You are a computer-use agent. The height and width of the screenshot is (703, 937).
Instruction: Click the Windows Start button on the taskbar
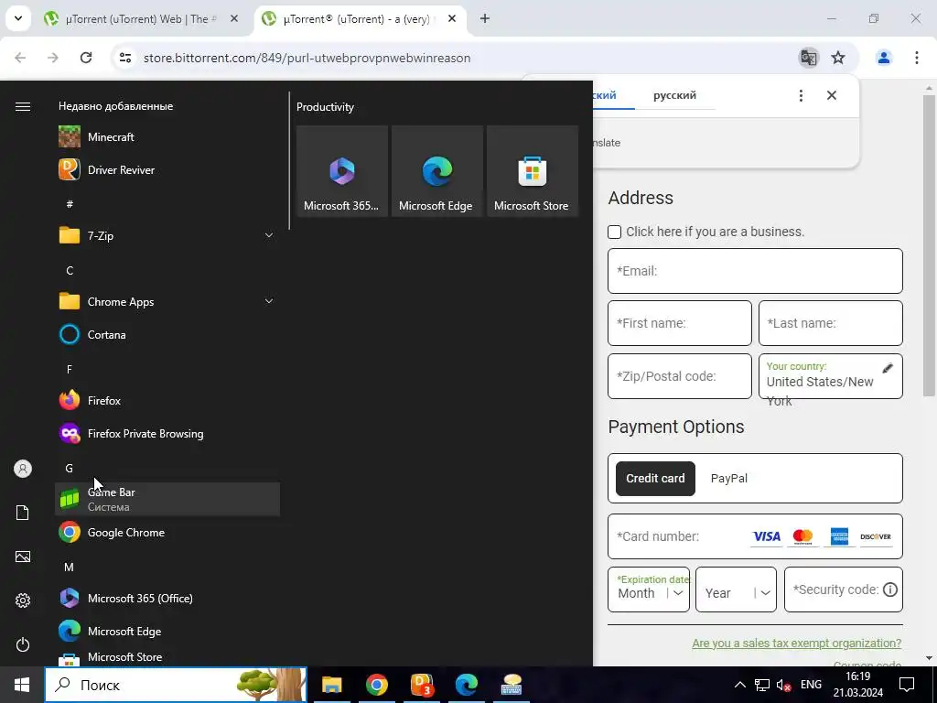coord(22,685)
